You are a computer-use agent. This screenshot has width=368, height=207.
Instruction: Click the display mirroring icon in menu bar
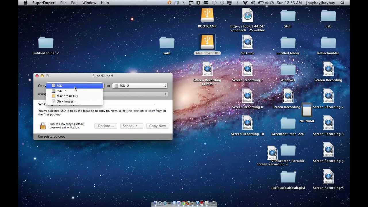230,3
